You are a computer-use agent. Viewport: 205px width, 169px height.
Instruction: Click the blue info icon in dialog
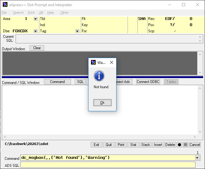[99, 76]
